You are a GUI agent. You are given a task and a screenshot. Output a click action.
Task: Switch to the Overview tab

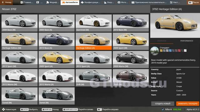162,41
